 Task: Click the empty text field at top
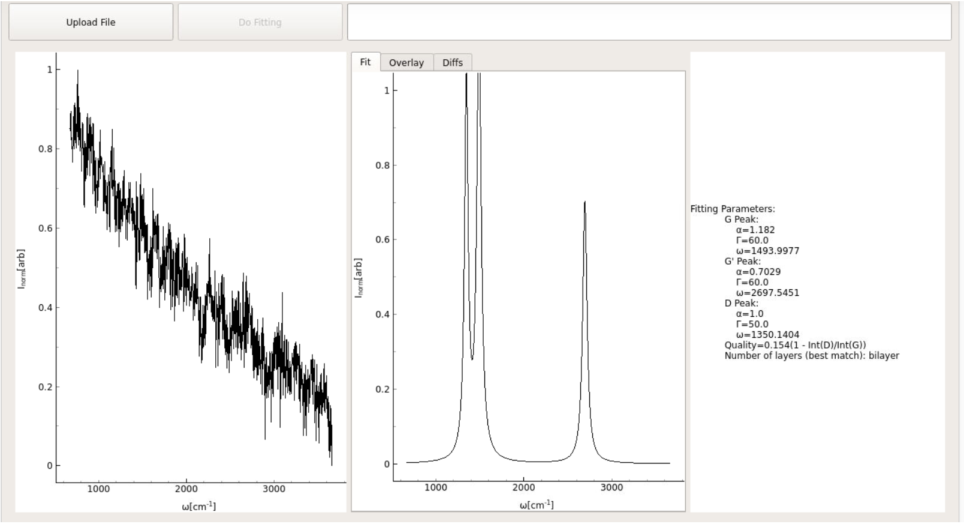pyautogui.click(x=649, y=22)
